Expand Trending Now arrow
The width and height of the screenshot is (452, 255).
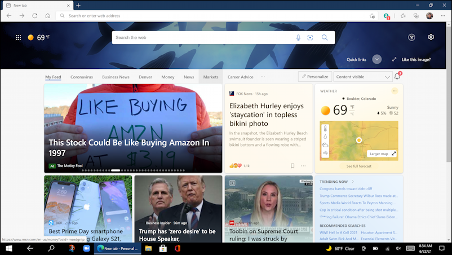click(353, 182)
